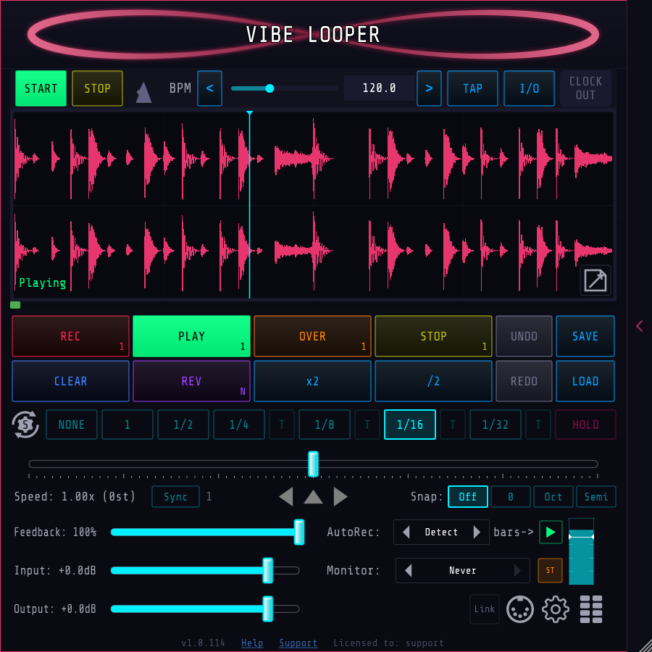Enable the HOLD quantize toggle
The width and height of the screenshot is (652, 652).
pos(585,425)
